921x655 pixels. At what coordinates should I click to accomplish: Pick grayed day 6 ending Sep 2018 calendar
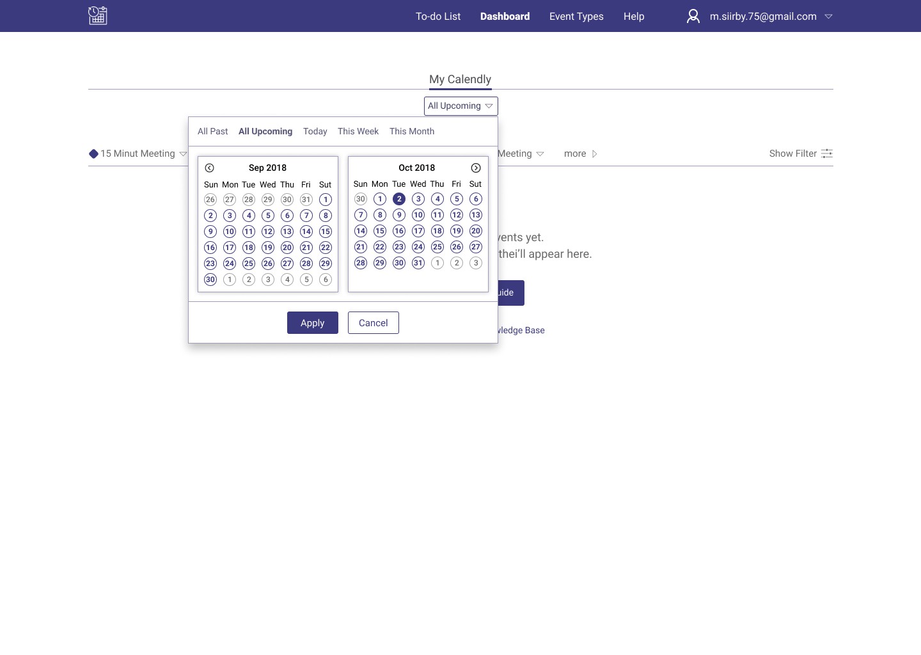[326, 280]
